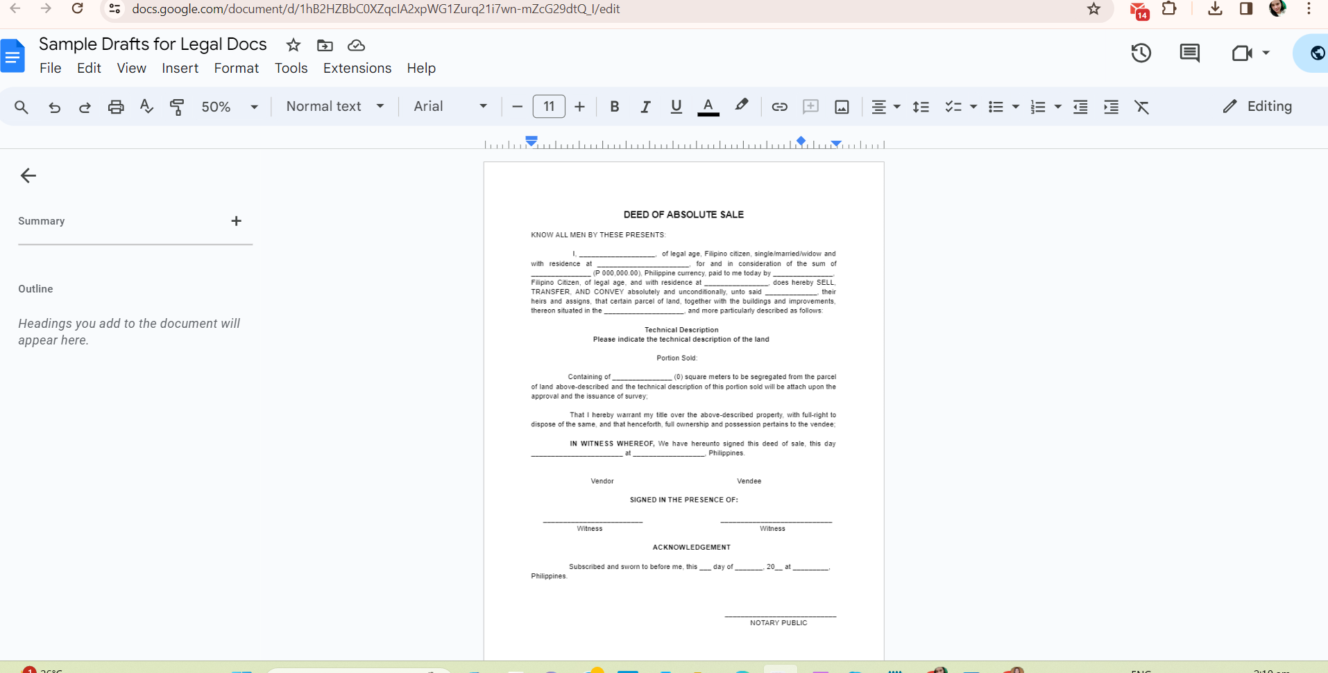Image resolution: width=1328 pixels, height=673 pixels.
Task: Toggle Chrome side panel
Action: tap(1246, 9)
